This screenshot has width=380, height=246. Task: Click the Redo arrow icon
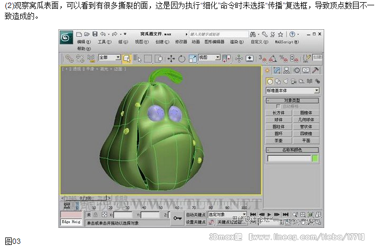pyautogui.click(x=115, y=34)
